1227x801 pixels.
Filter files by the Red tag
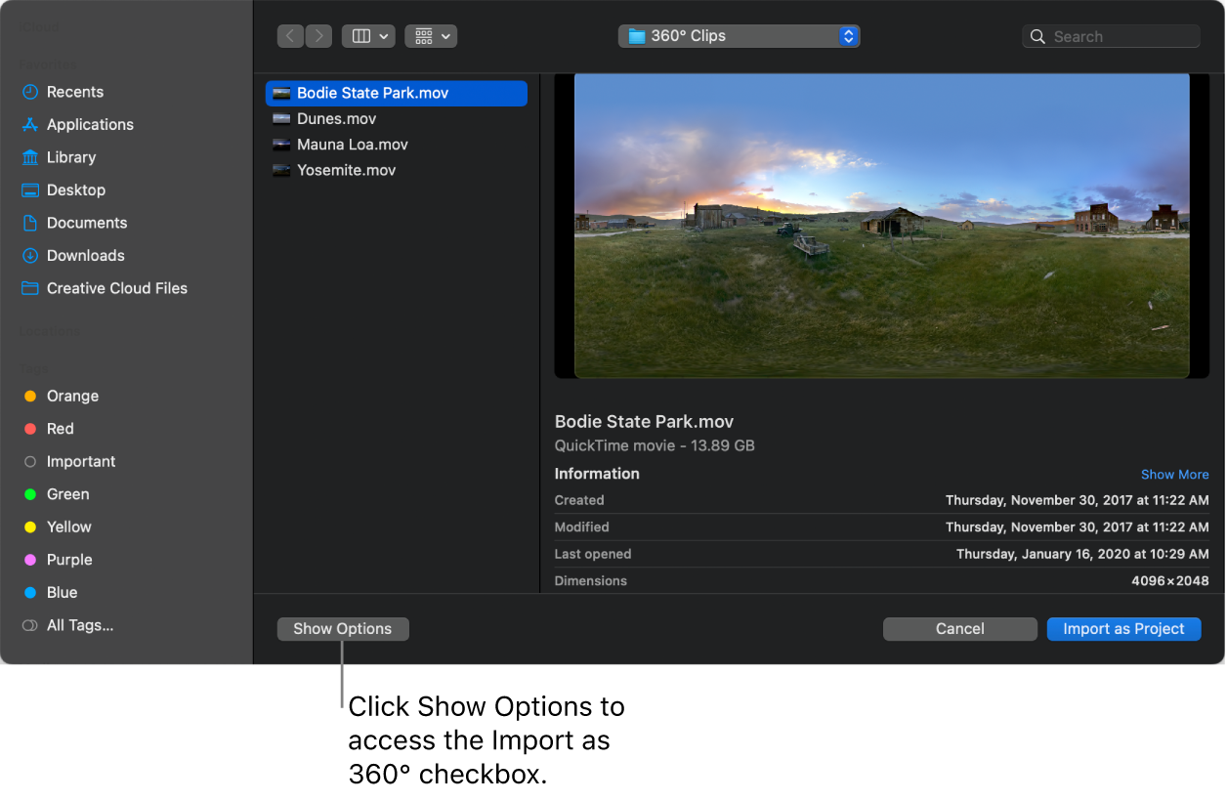tap(61, 428)
